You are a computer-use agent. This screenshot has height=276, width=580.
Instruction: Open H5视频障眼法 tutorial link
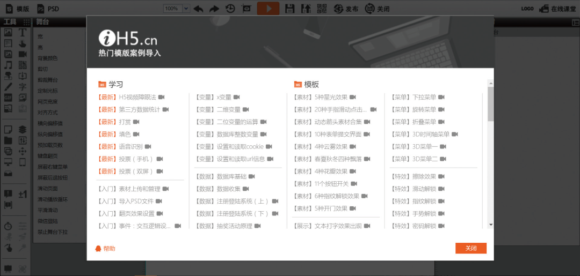click(x=137, y=97)
